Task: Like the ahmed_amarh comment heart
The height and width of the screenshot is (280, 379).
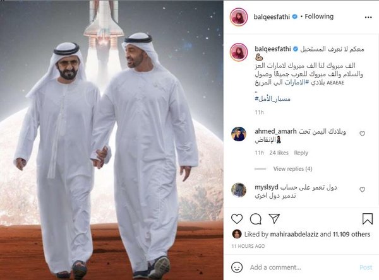Action: (362, 134)
